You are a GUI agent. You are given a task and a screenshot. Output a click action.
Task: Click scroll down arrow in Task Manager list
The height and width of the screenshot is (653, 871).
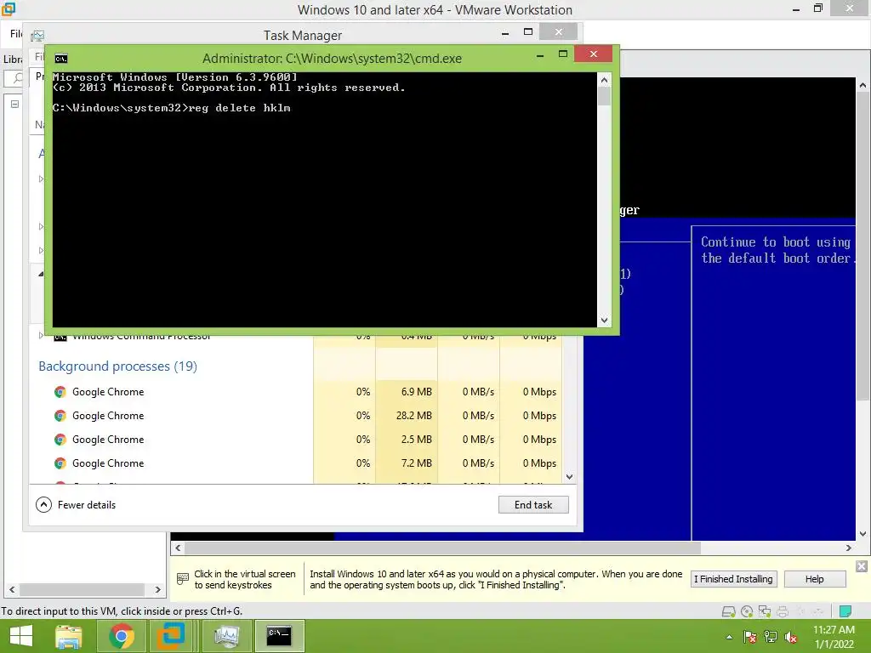coord(569,477)
